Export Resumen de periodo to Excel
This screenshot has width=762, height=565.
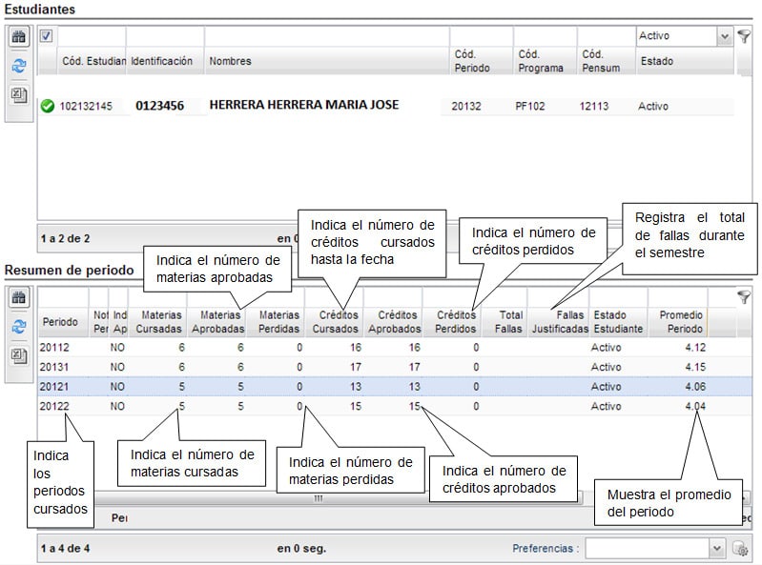(19, 355)
